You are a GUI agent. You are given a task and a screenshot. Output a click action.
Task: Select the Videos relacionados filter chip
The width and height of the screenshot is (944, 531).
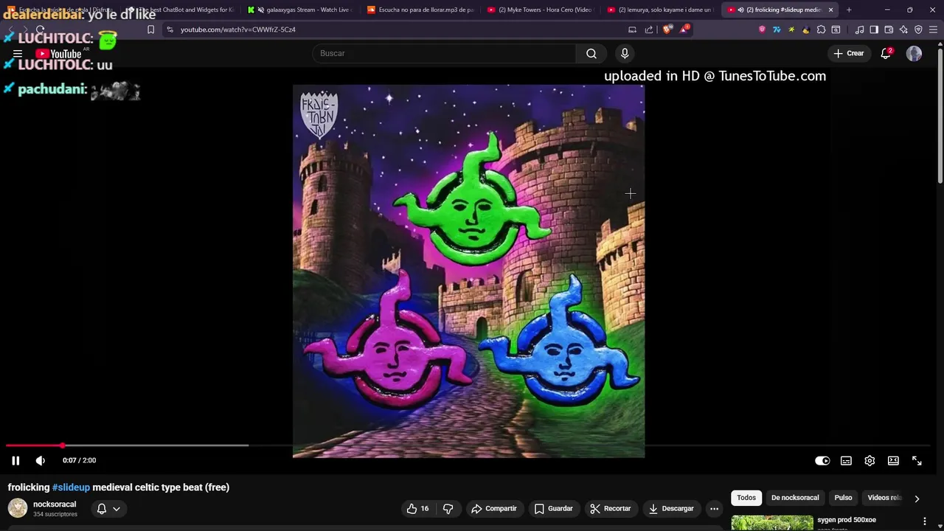point(884,498)
